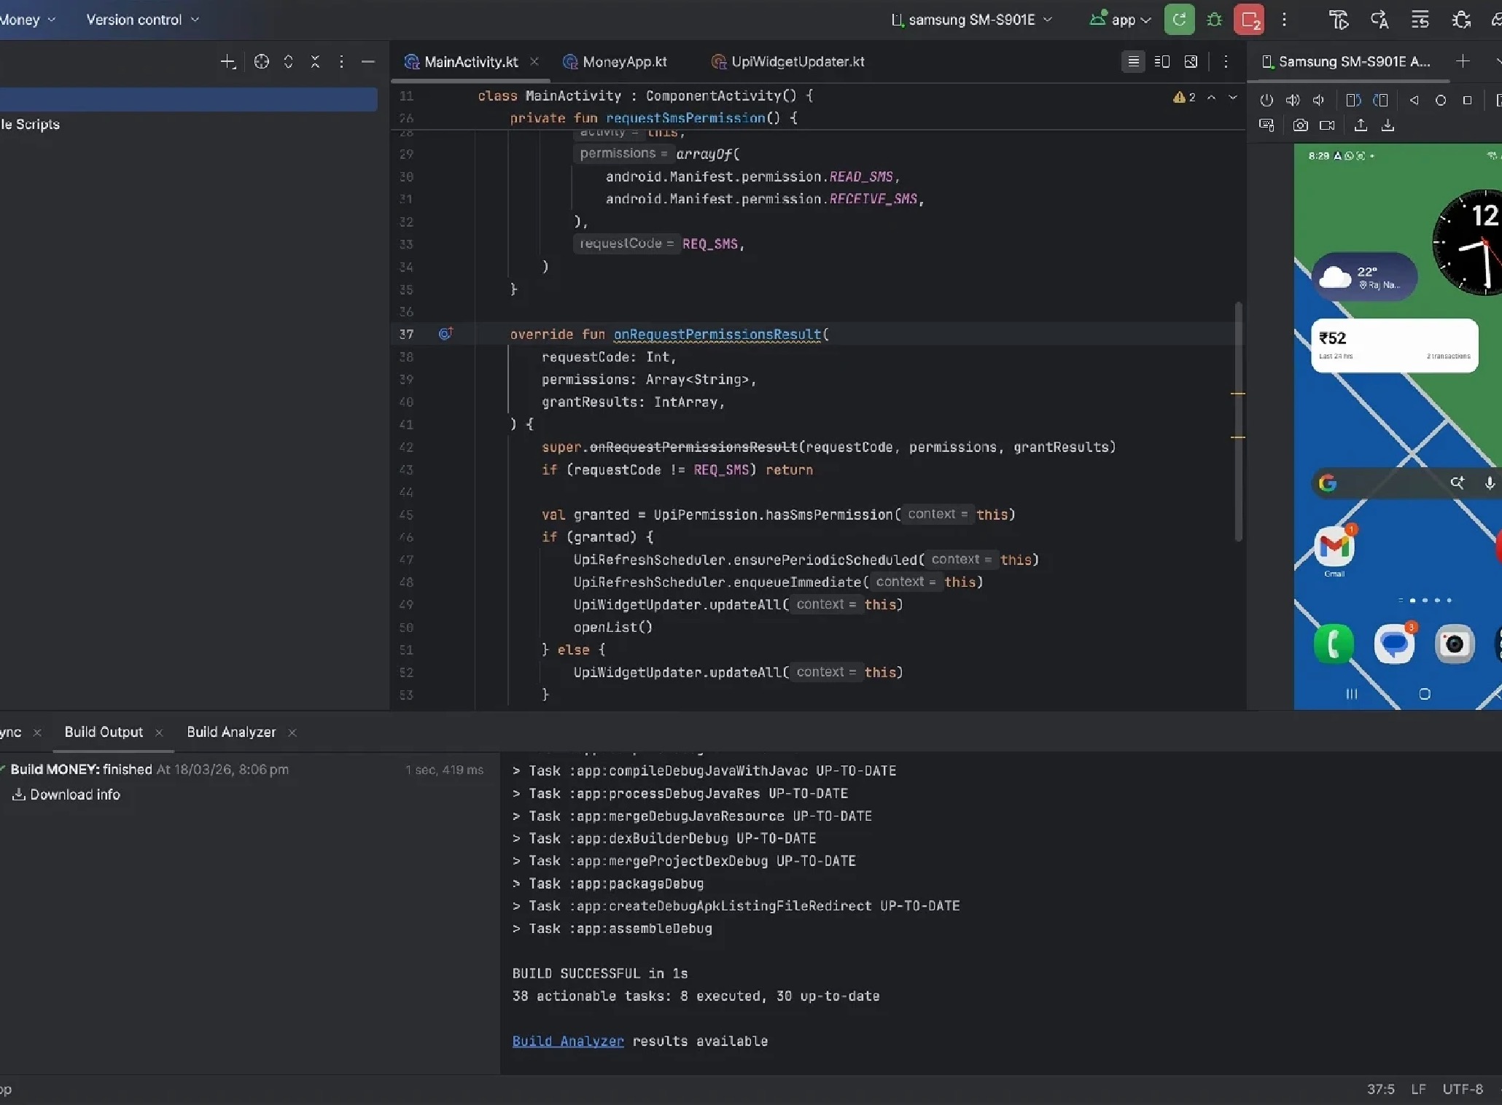The image size is (1502, 1105).
Task: Click the 37:5 cursor position indicator
Action: [x=1380, y=1089]
